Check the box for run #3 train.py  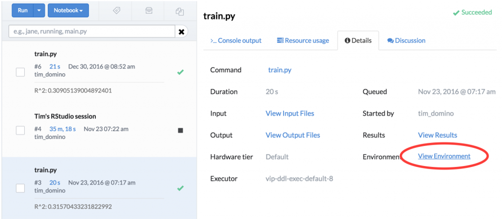click(x=20, y=188)
